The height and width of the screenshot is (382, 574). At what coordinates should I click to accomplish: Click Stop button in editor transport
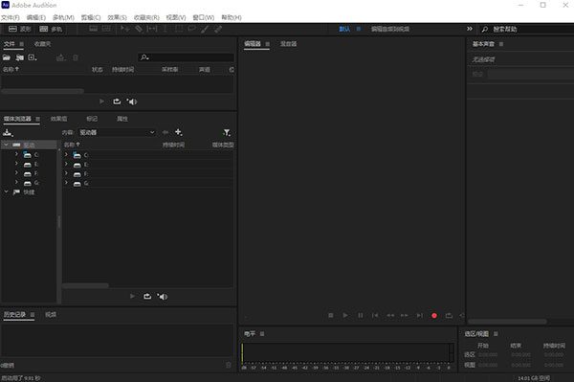331,315
